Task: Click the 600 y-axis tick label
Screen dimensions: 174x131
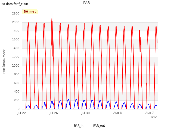Action: point(17,83)
